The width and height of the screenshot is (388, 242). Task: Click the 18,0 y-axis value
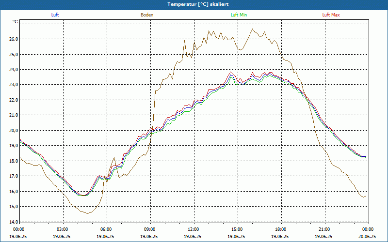pos(14,161)
